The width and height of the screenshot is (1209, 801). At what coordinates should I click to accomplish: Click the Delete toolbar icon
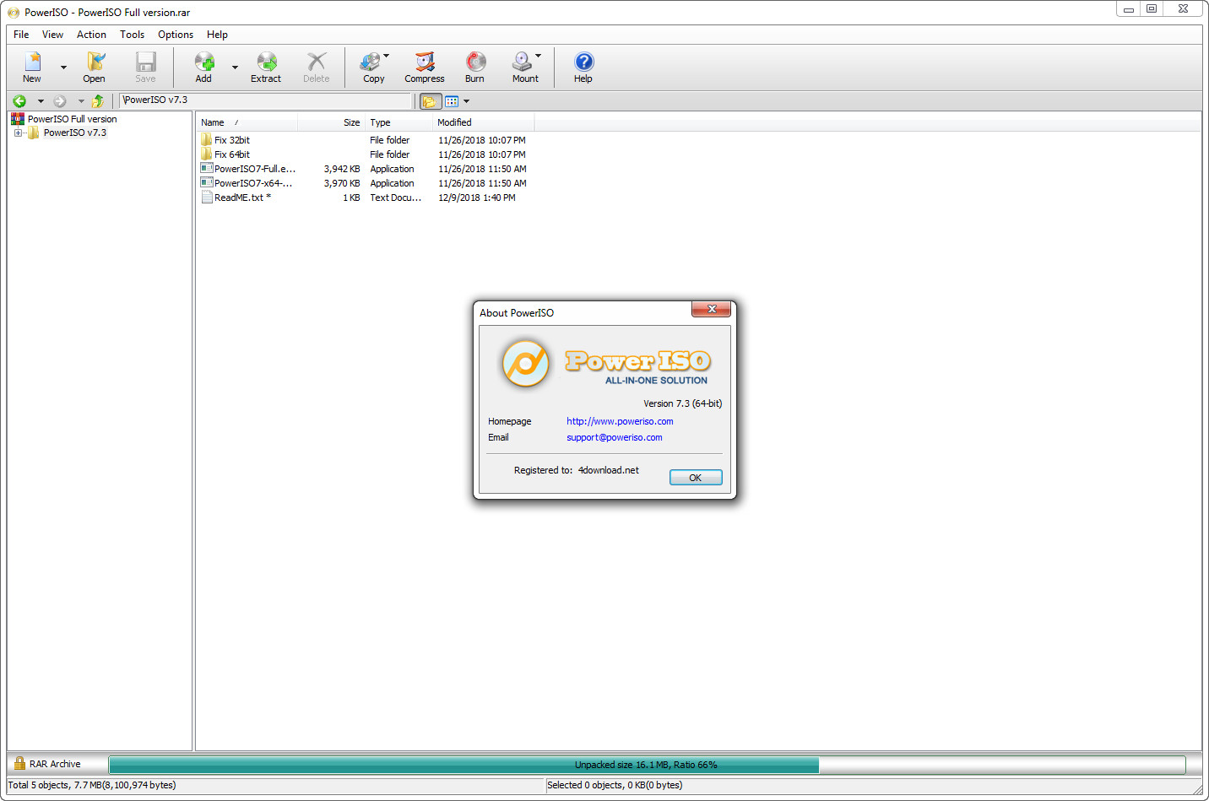coord(317,67)
